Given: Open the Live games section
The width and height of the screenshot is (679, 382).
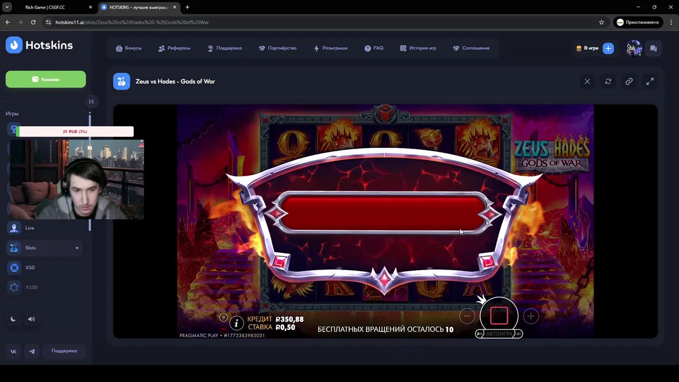Looking at the screenshot, I should pos(46,228).
